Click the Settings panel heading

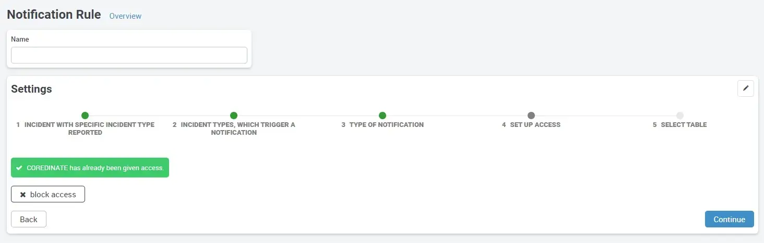tap(31, 89)
